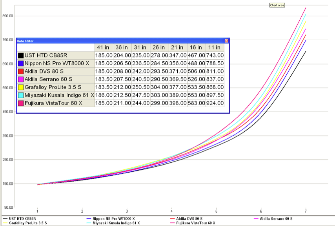Select the Miyazaki Kusala Indigo 61 X row label
335x226 pixels.
(x=56, y=95)
